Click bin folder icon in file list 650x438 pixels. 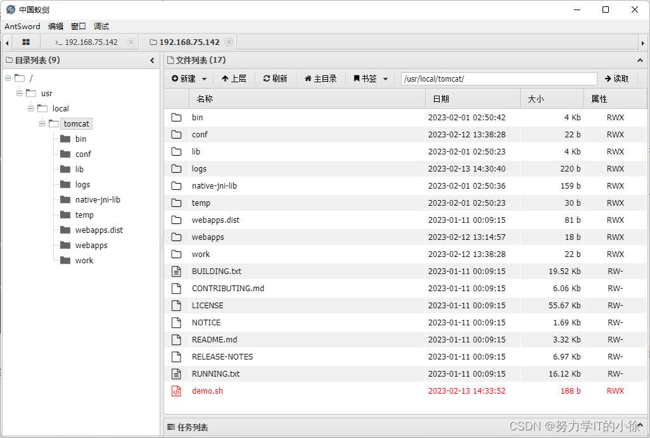[176, 117]
